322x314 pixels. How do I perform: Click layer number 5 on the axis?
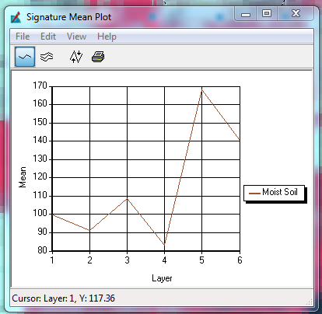pos(201,260)
